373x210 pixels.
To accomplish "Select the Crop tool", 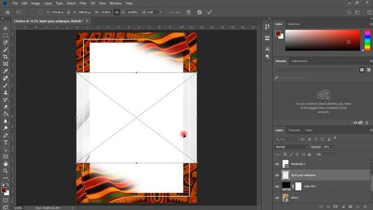I will click(x=5, y=57).
